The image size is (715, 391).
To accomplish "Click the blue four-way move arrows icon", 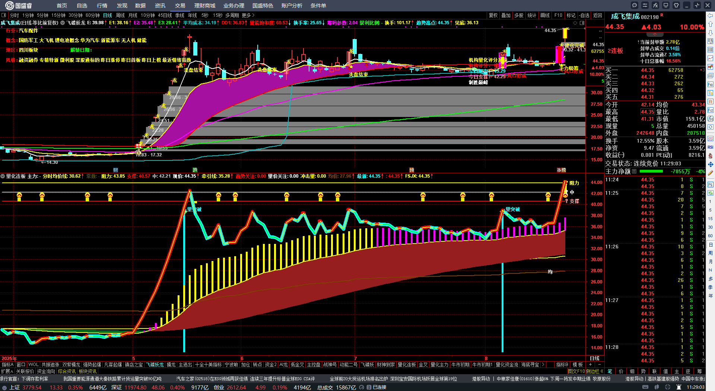I will pyautogui.click(x=711, y=164).
